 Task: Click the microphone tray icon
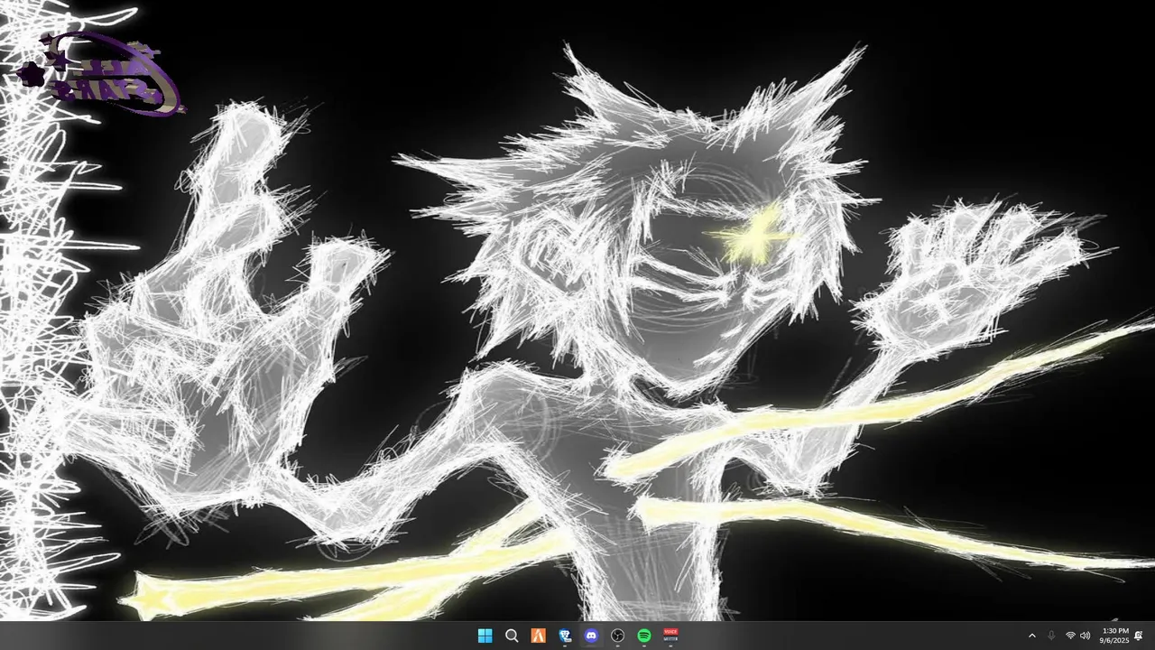(x=1051, y=636)
